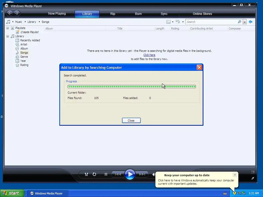The image size is (263, 197).
Task: Click the Start button
Action: pyautogui.click(x=12, y=193)
